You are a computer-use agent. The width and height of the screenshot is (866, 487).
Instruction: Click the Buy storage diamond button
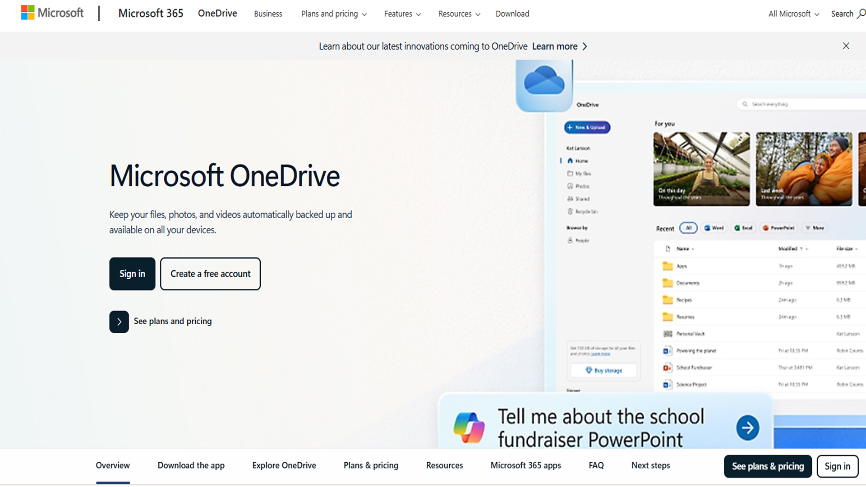[603, 370]
